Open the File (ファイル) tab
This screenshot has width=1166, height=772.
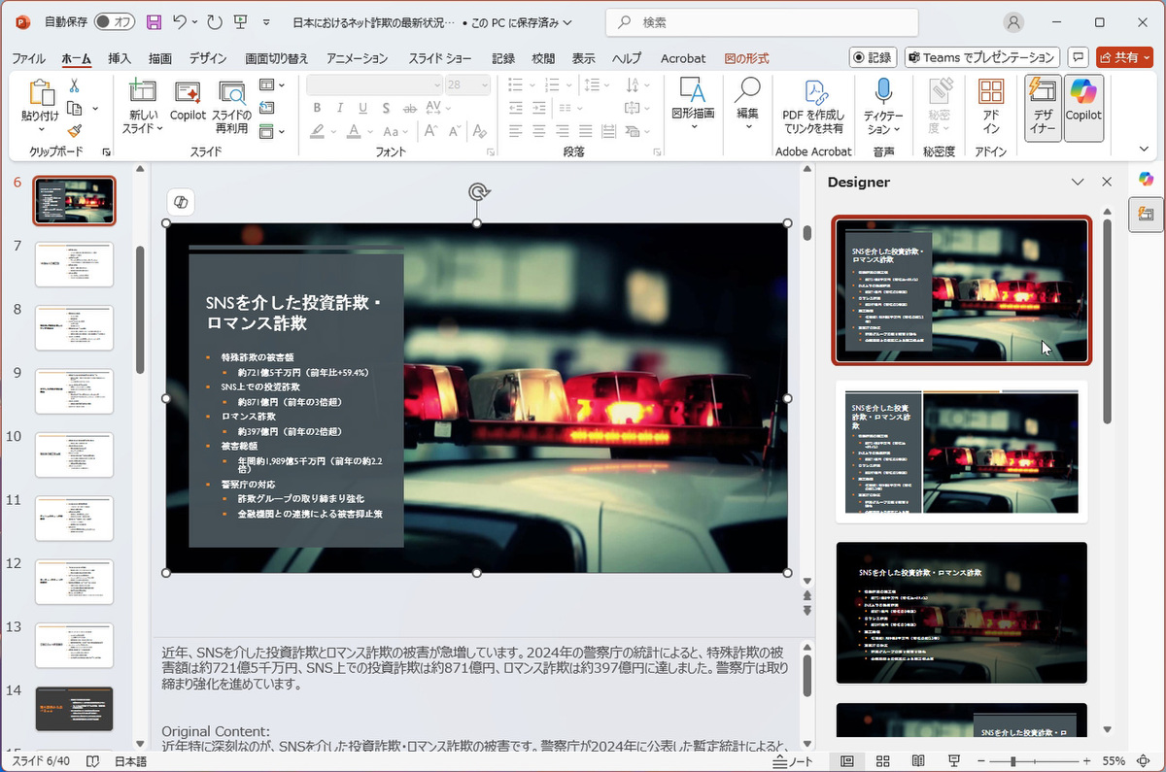(x=28, y=58)
